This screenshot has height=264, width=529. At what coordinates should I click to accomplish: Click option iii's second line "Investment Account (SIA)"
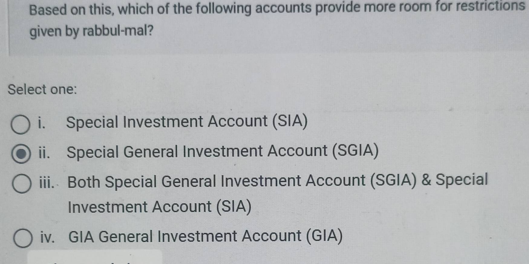click(x=159, y=207)
